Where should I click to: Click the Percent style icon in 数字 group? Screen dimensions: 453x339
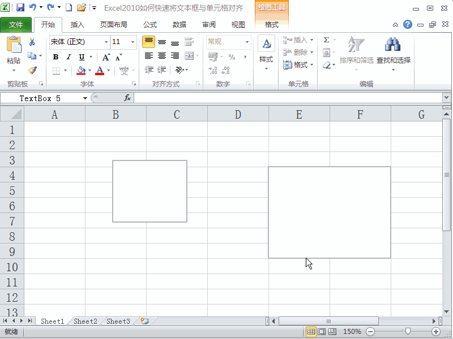232,57
